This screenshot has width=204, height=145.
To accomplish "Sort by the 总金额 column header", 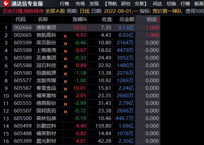I will (127, 19).
